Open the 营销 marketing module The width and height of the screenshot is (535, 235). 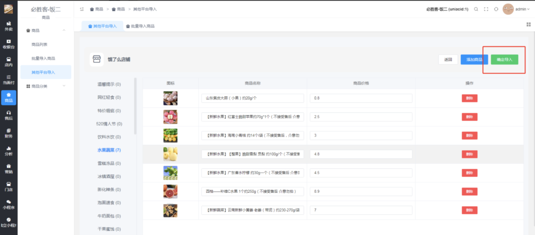pos(8,168)
